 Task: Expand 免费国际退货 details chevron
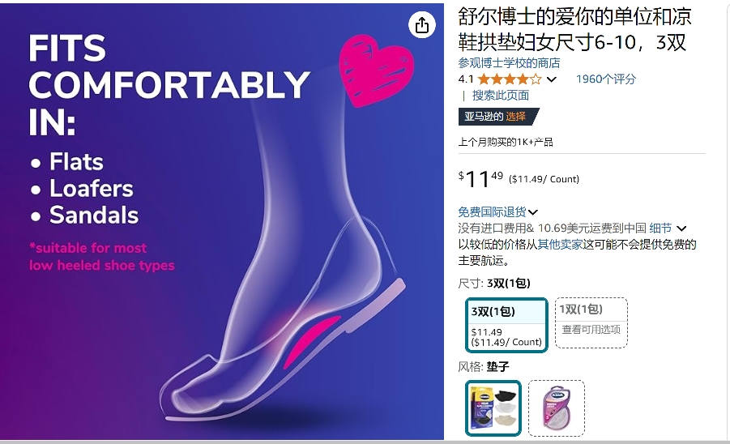coord(533,213)
